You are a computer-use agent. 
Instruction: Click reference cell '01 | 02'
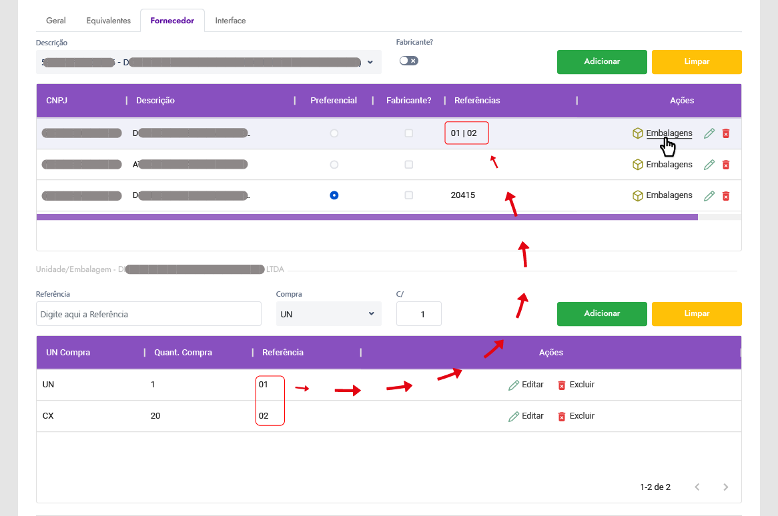click(464, 133)
